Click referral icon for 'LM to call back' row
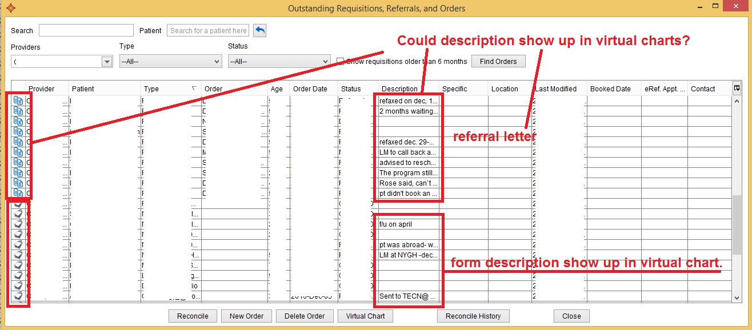The width and height of the screenshot is (752, 330). pyautogui.click(x=18, y=152)
